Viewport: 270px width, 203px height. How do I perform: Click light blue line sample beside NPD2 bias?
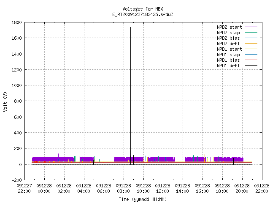click(x=251, y=38)
